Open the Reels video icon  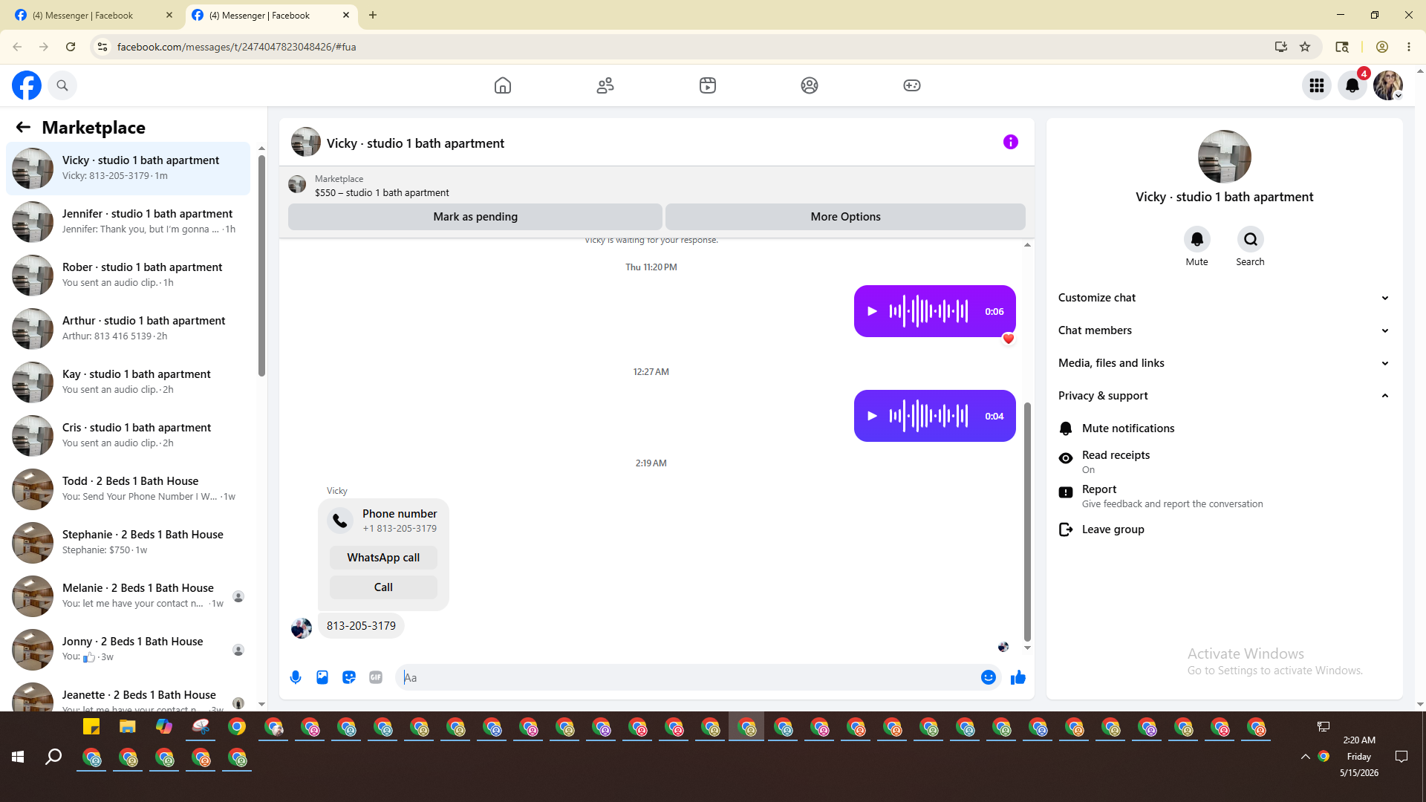708,85
